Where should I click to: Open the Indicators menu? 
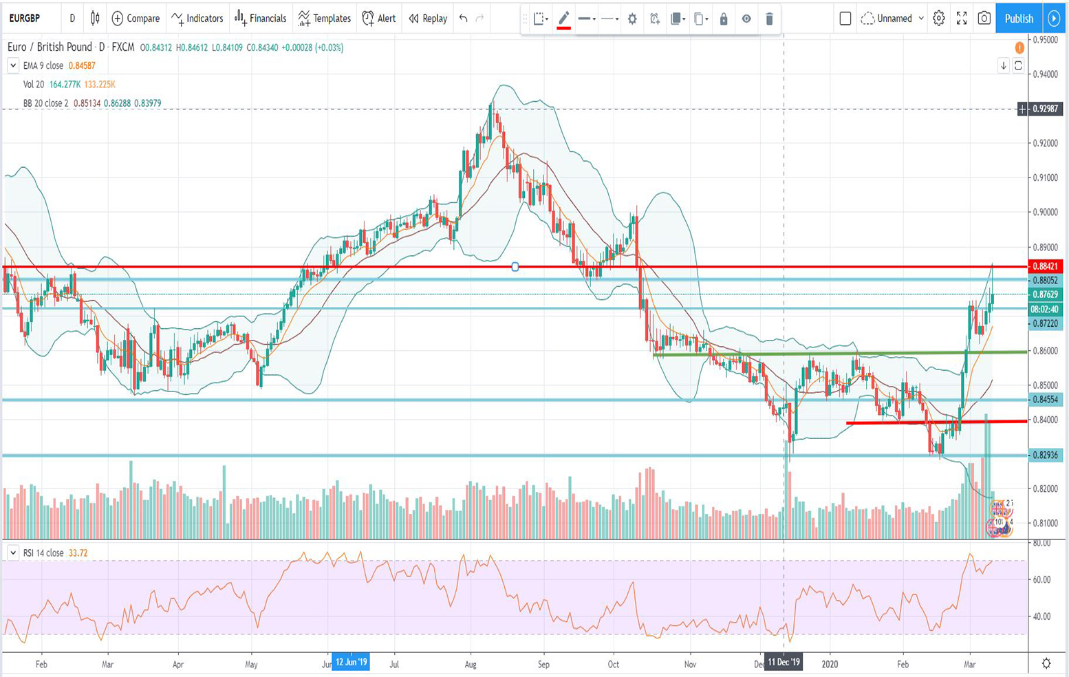pyautogui.click(x=197, y=19)
